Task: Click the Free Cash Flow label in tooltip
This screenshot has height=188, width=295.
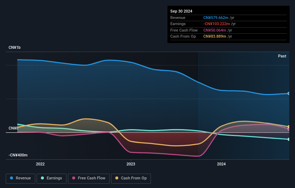Action: [184, 30]
